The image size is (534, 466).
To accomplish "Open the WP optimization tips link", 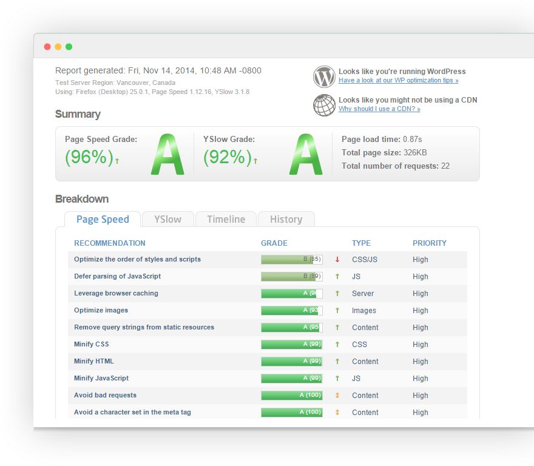I will pos(399,80).
